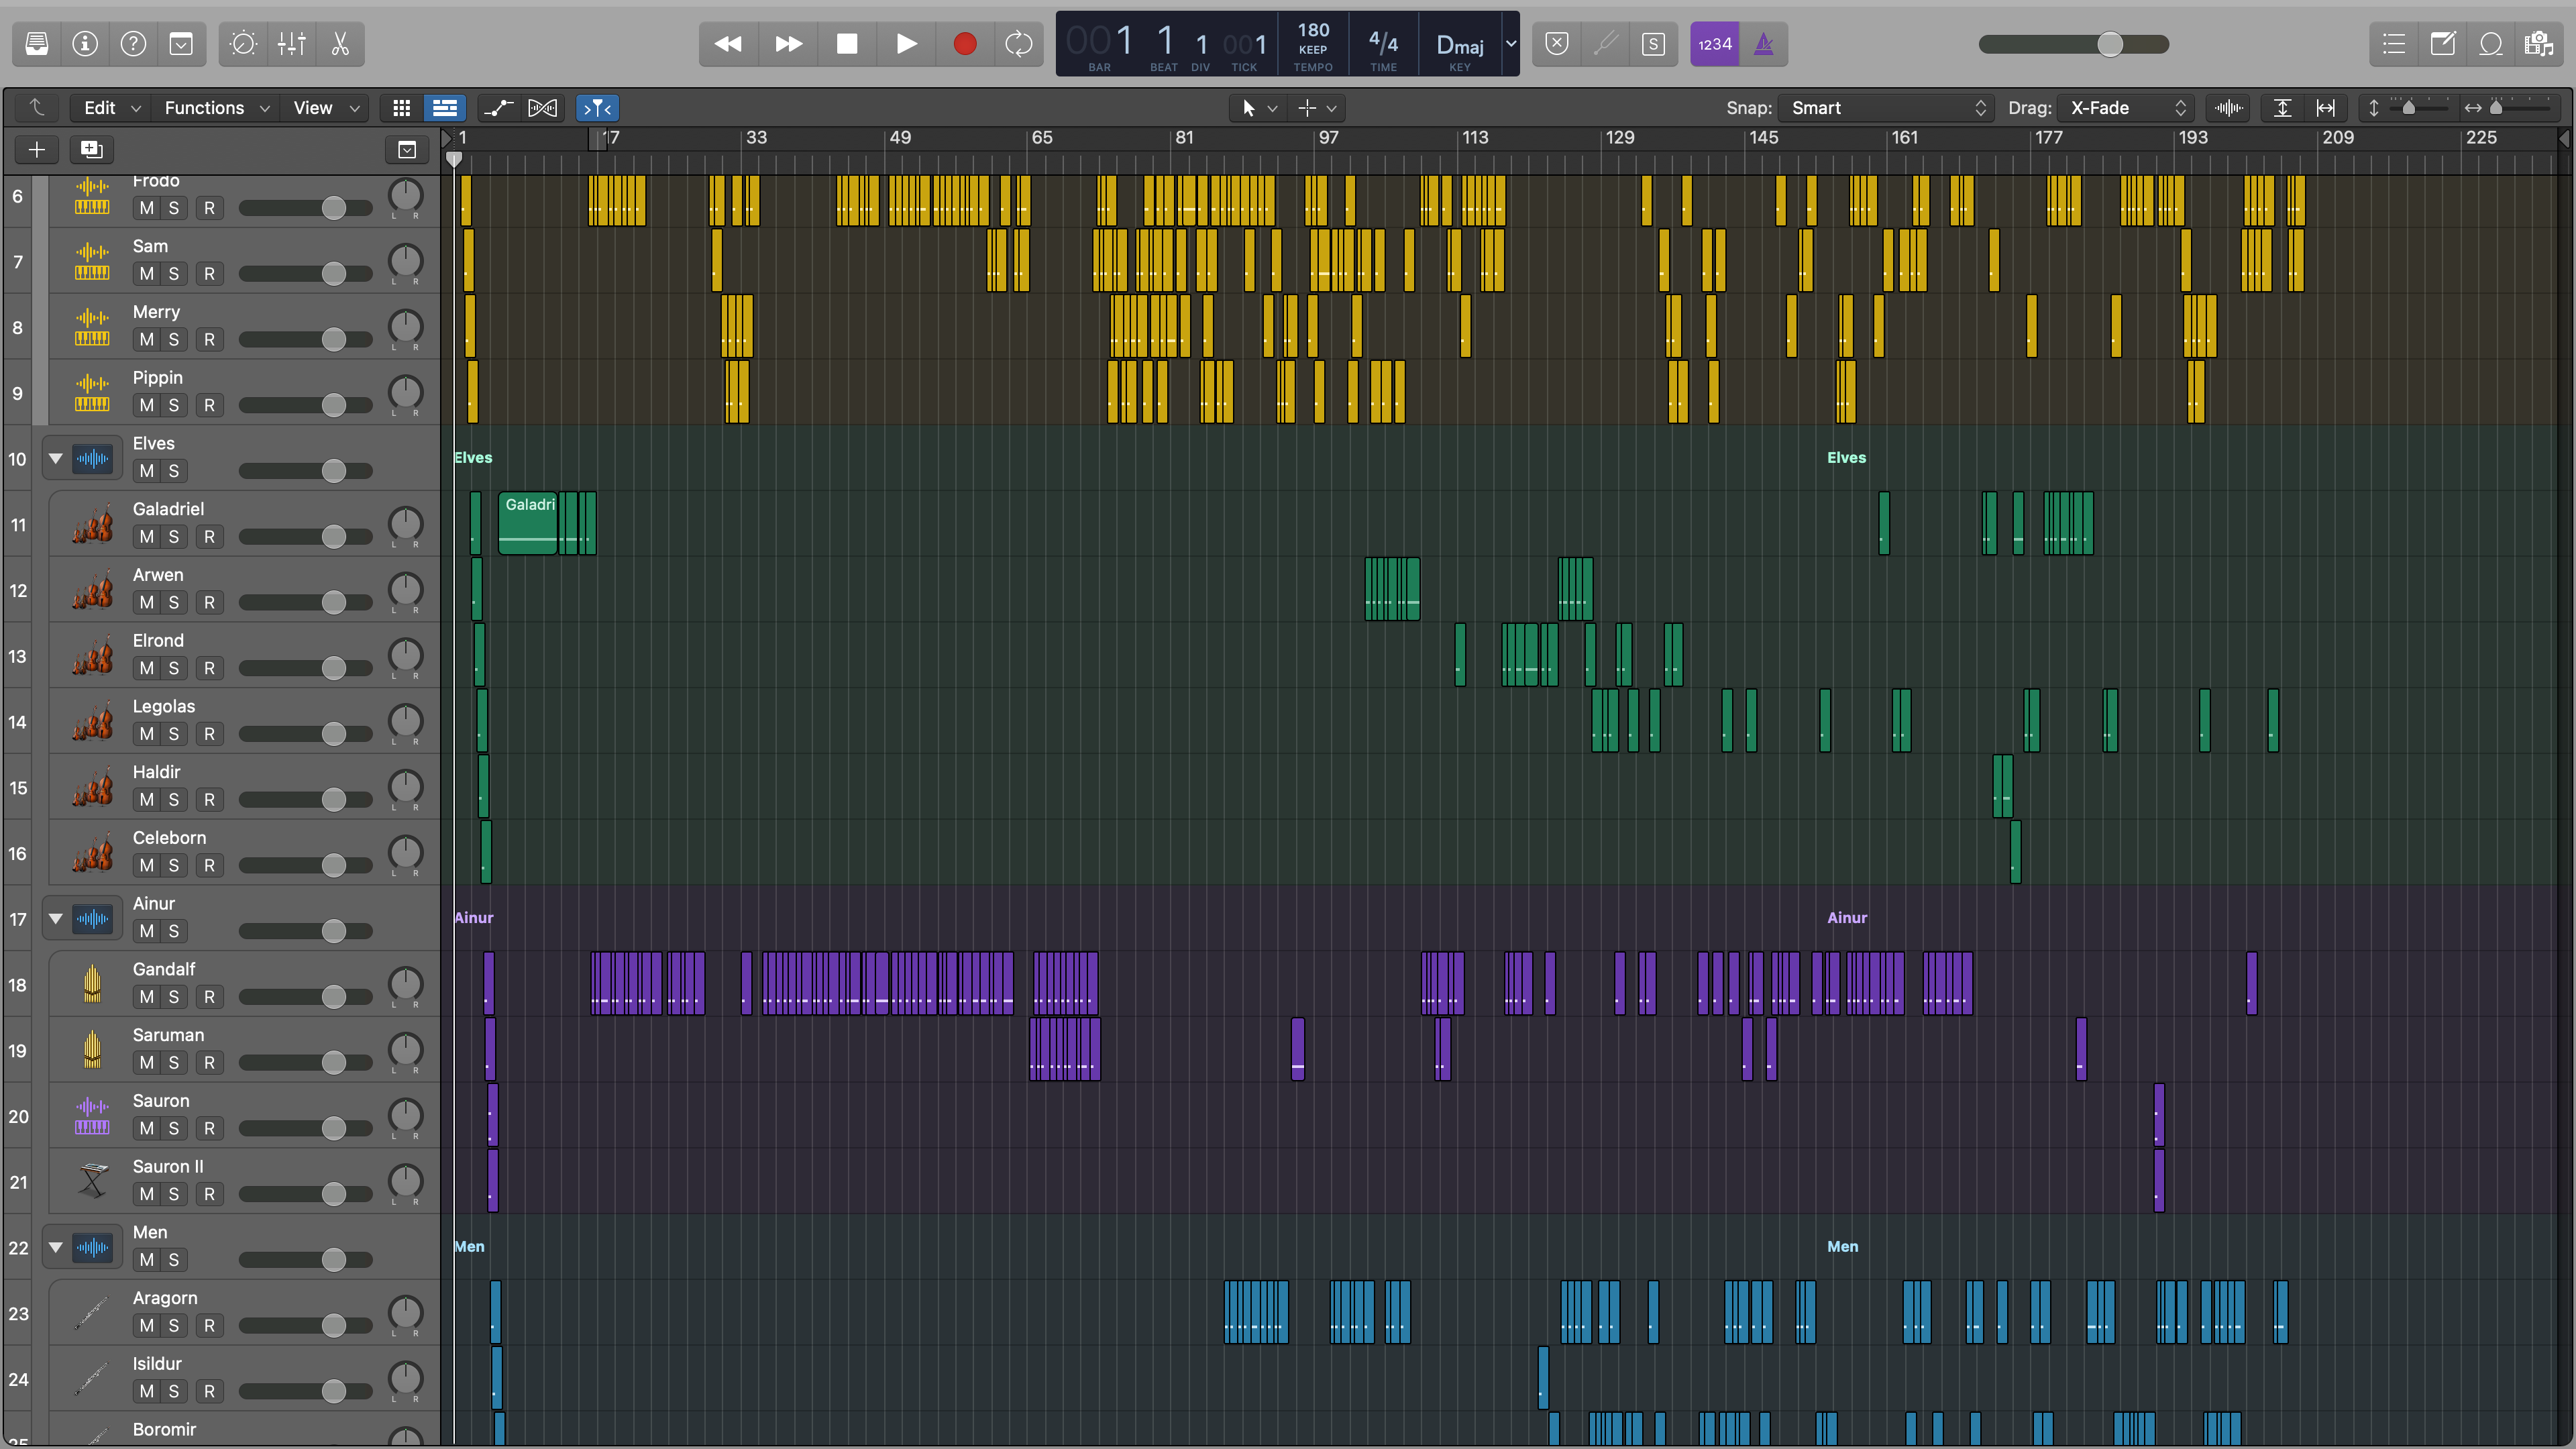Open the Mixer
The height and width of the screenshot is (1449, 2576).
[x=292, y=44]
